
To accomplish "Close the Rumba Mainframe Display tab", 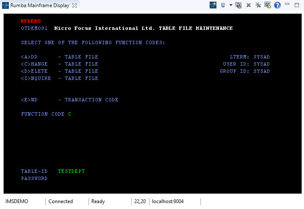I will point(75,5).
